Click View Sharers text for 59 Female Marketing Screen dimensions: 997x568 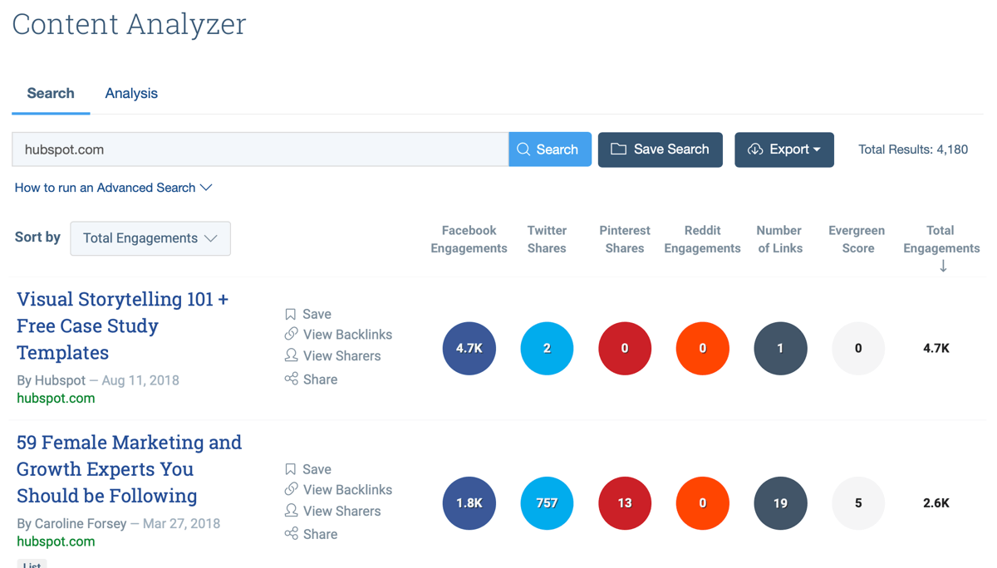(342, 512)
